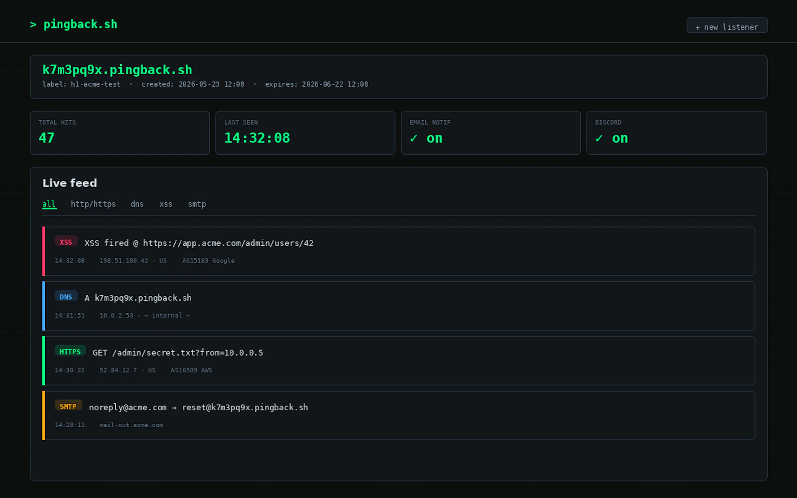This screenshot has width=797, height=498.
Task: Select timestamp 14:30:22 on HTTPS entry
Action: [x=70, y=371]
